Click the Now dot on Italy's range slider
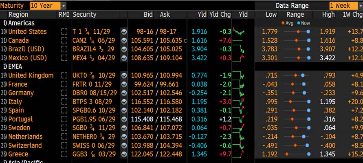This screenshot has height=163, width=363. (x=308, y=101)
